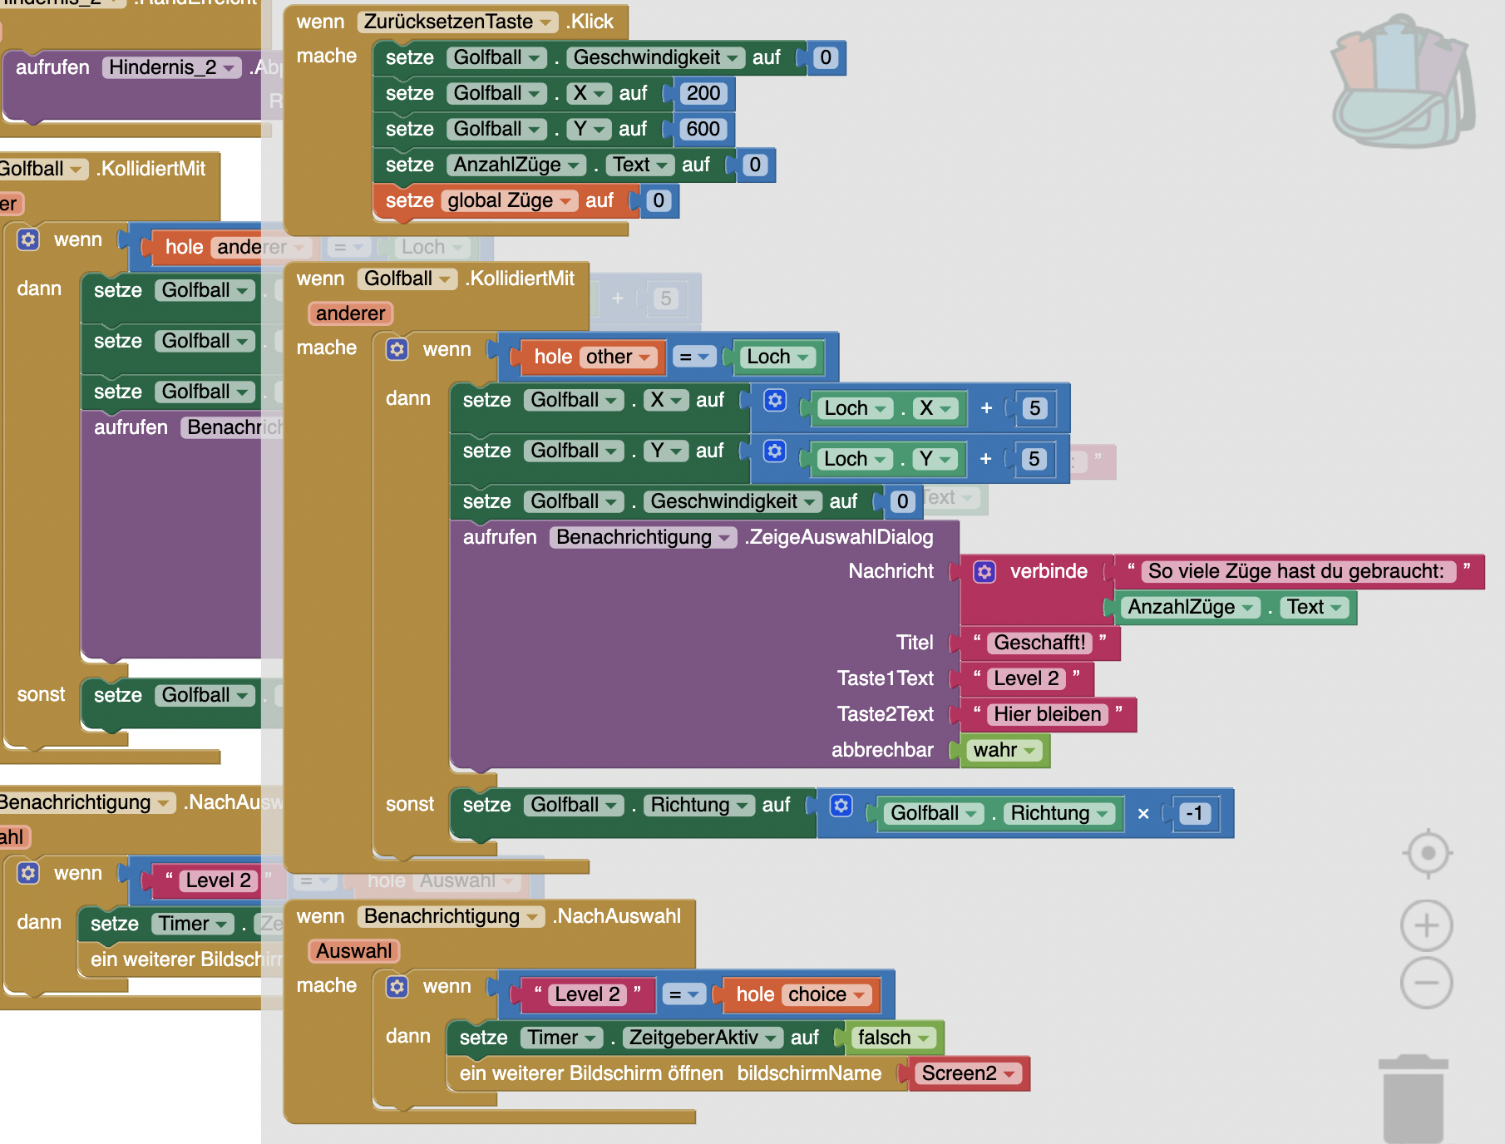Zoom out with the minus icon
1505x1144 pixels.
[1427, 983]
